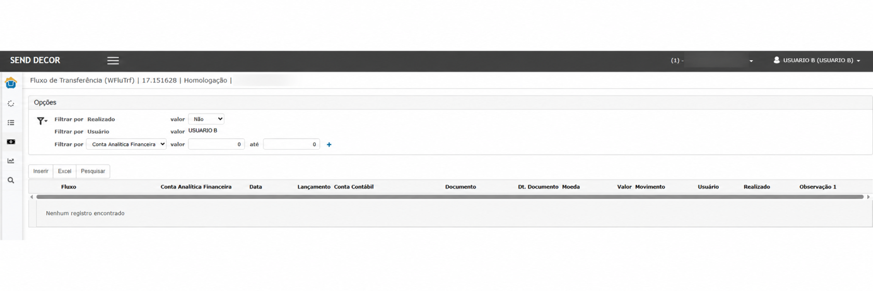Click the Moeda column header

571,187
